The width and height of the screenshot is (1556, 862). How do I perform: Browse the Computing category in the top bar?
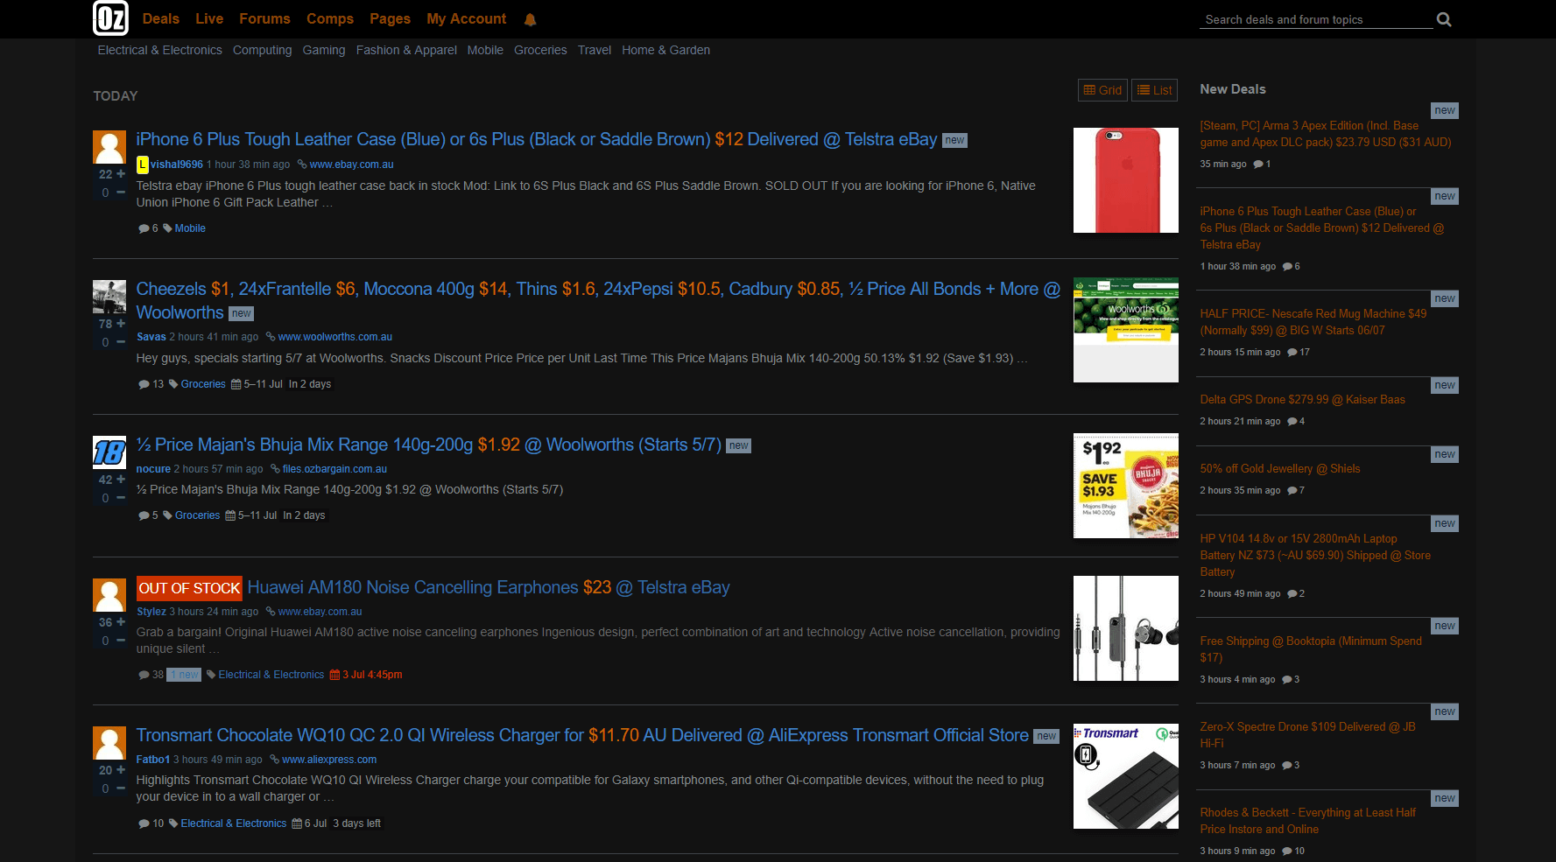coord(262,50)
